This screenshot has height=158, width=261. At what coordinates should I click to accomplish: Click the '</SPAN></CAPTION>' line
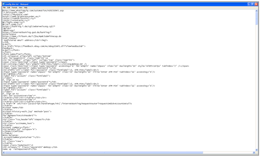pyautogui.click(x=13, y=131)
